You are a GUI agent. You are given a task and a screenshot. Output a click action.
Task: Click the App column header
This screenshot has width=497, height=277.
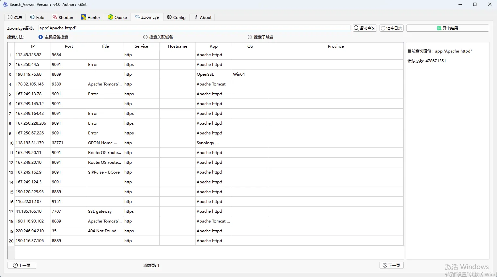[x=214, y=46]
